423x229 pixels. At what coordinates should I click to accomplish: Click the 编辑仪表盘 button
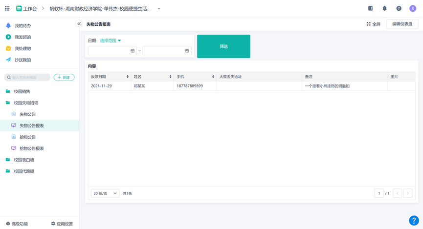point(402,24)
